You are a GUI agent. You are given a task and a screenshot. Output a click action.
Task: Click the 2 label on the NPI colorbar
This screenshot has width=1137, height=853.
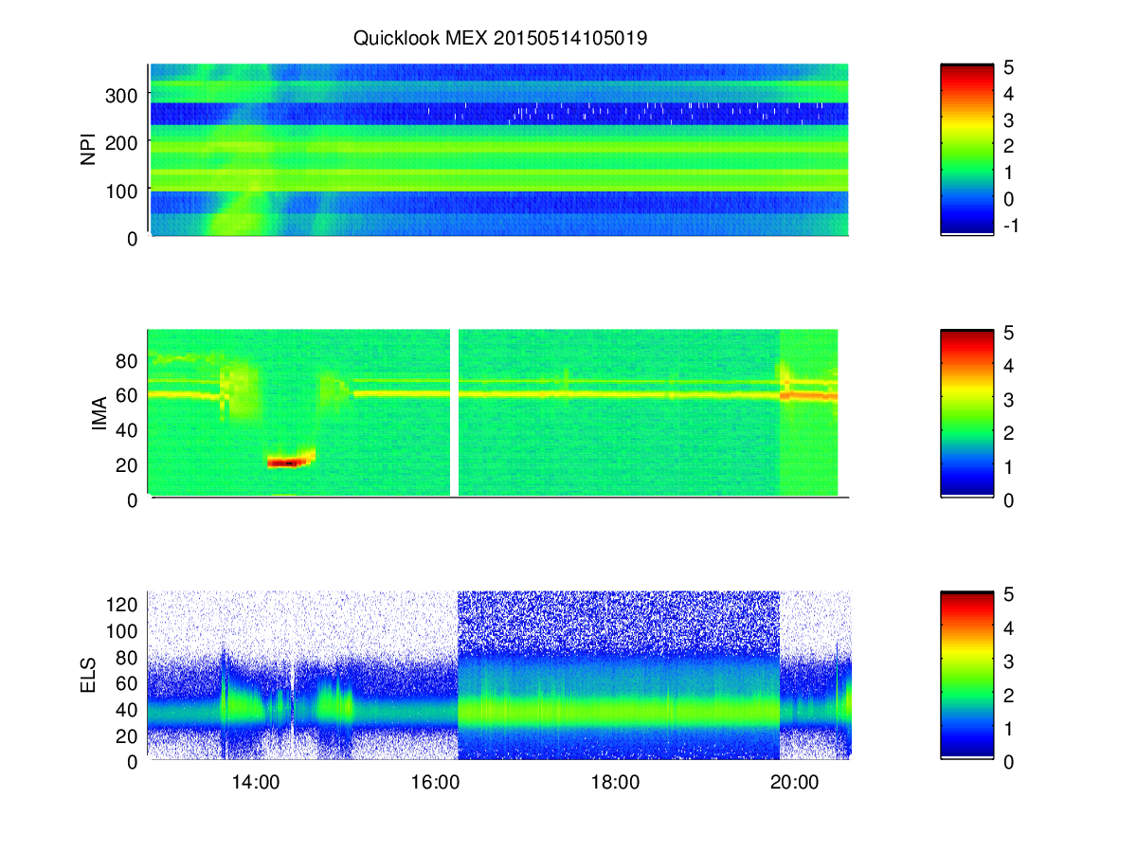[x=1009, y=146]
